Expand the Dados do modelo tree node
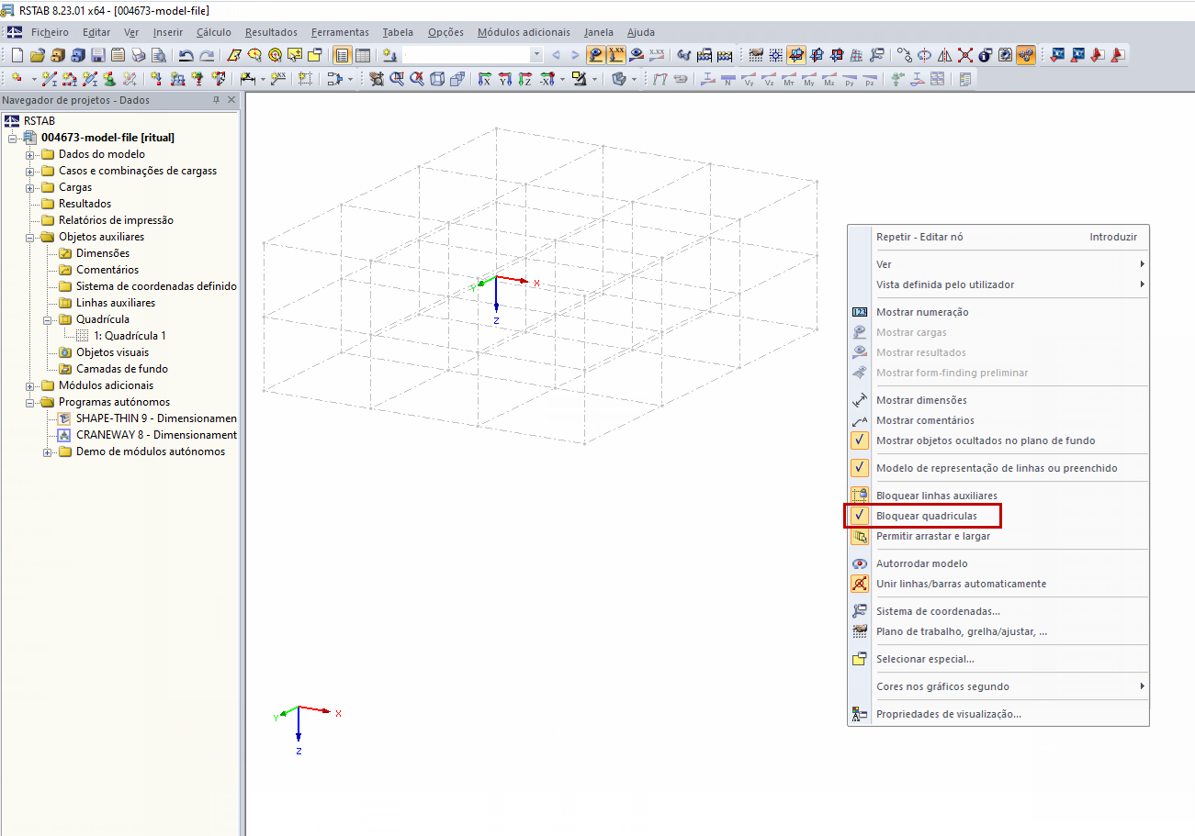Image resolution: width=1195 pixels, height=836 pixels. [30, 154]
